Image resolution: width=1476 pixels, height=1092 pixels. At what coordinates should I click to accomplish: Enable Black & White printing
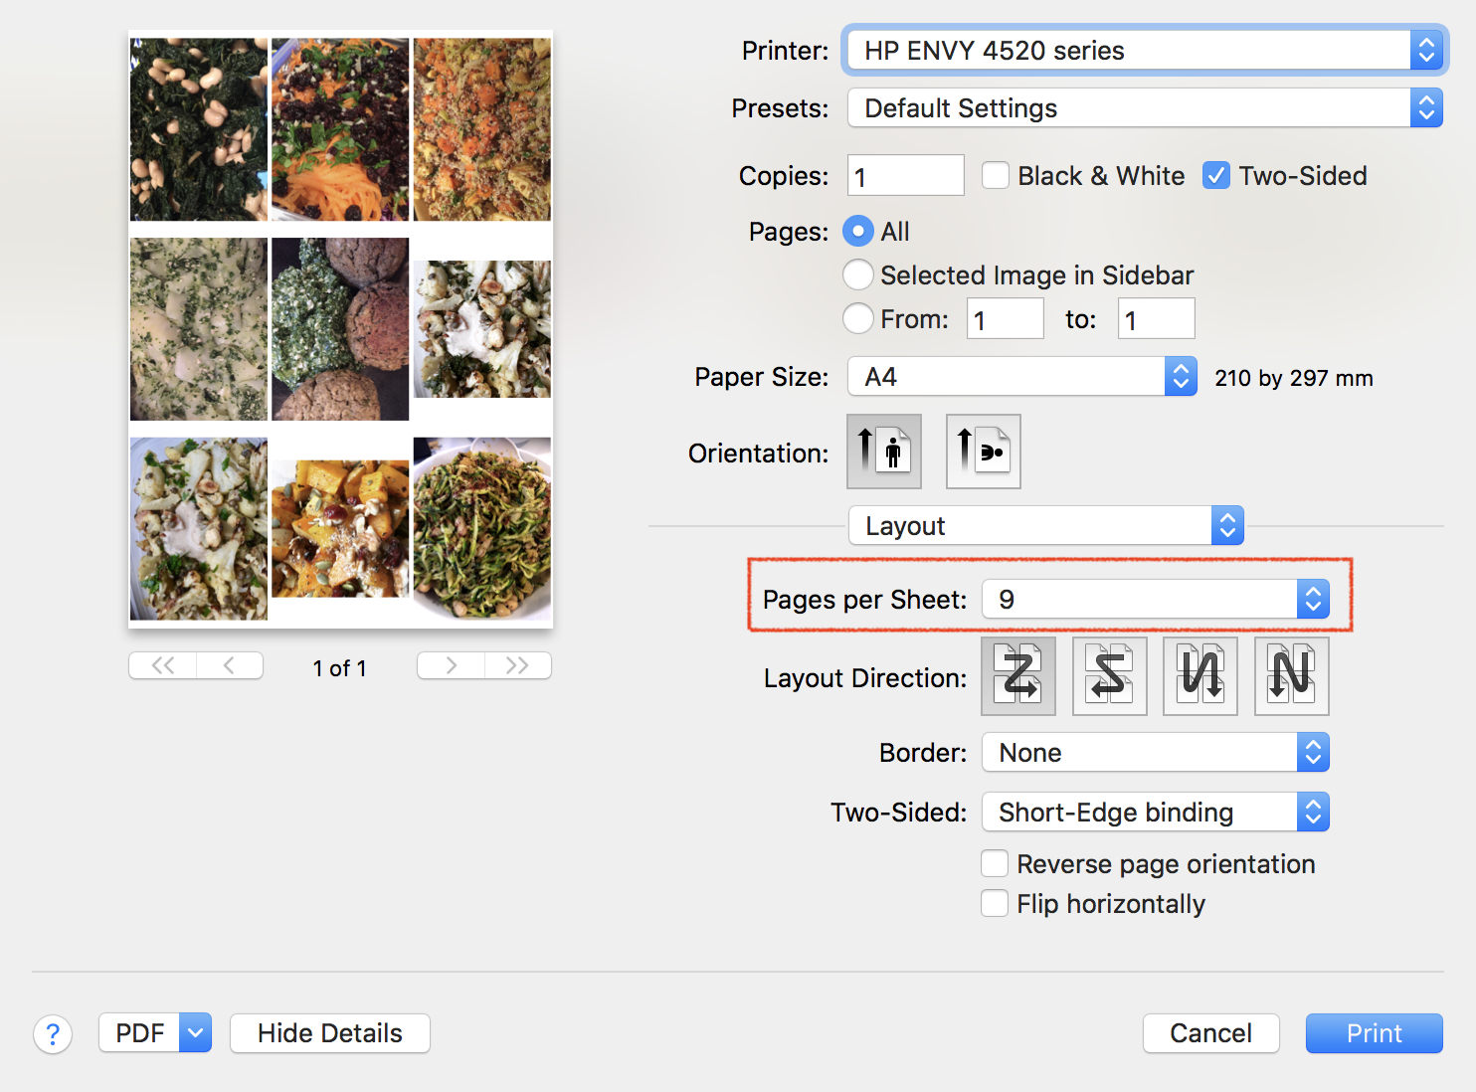coord(996,176)
